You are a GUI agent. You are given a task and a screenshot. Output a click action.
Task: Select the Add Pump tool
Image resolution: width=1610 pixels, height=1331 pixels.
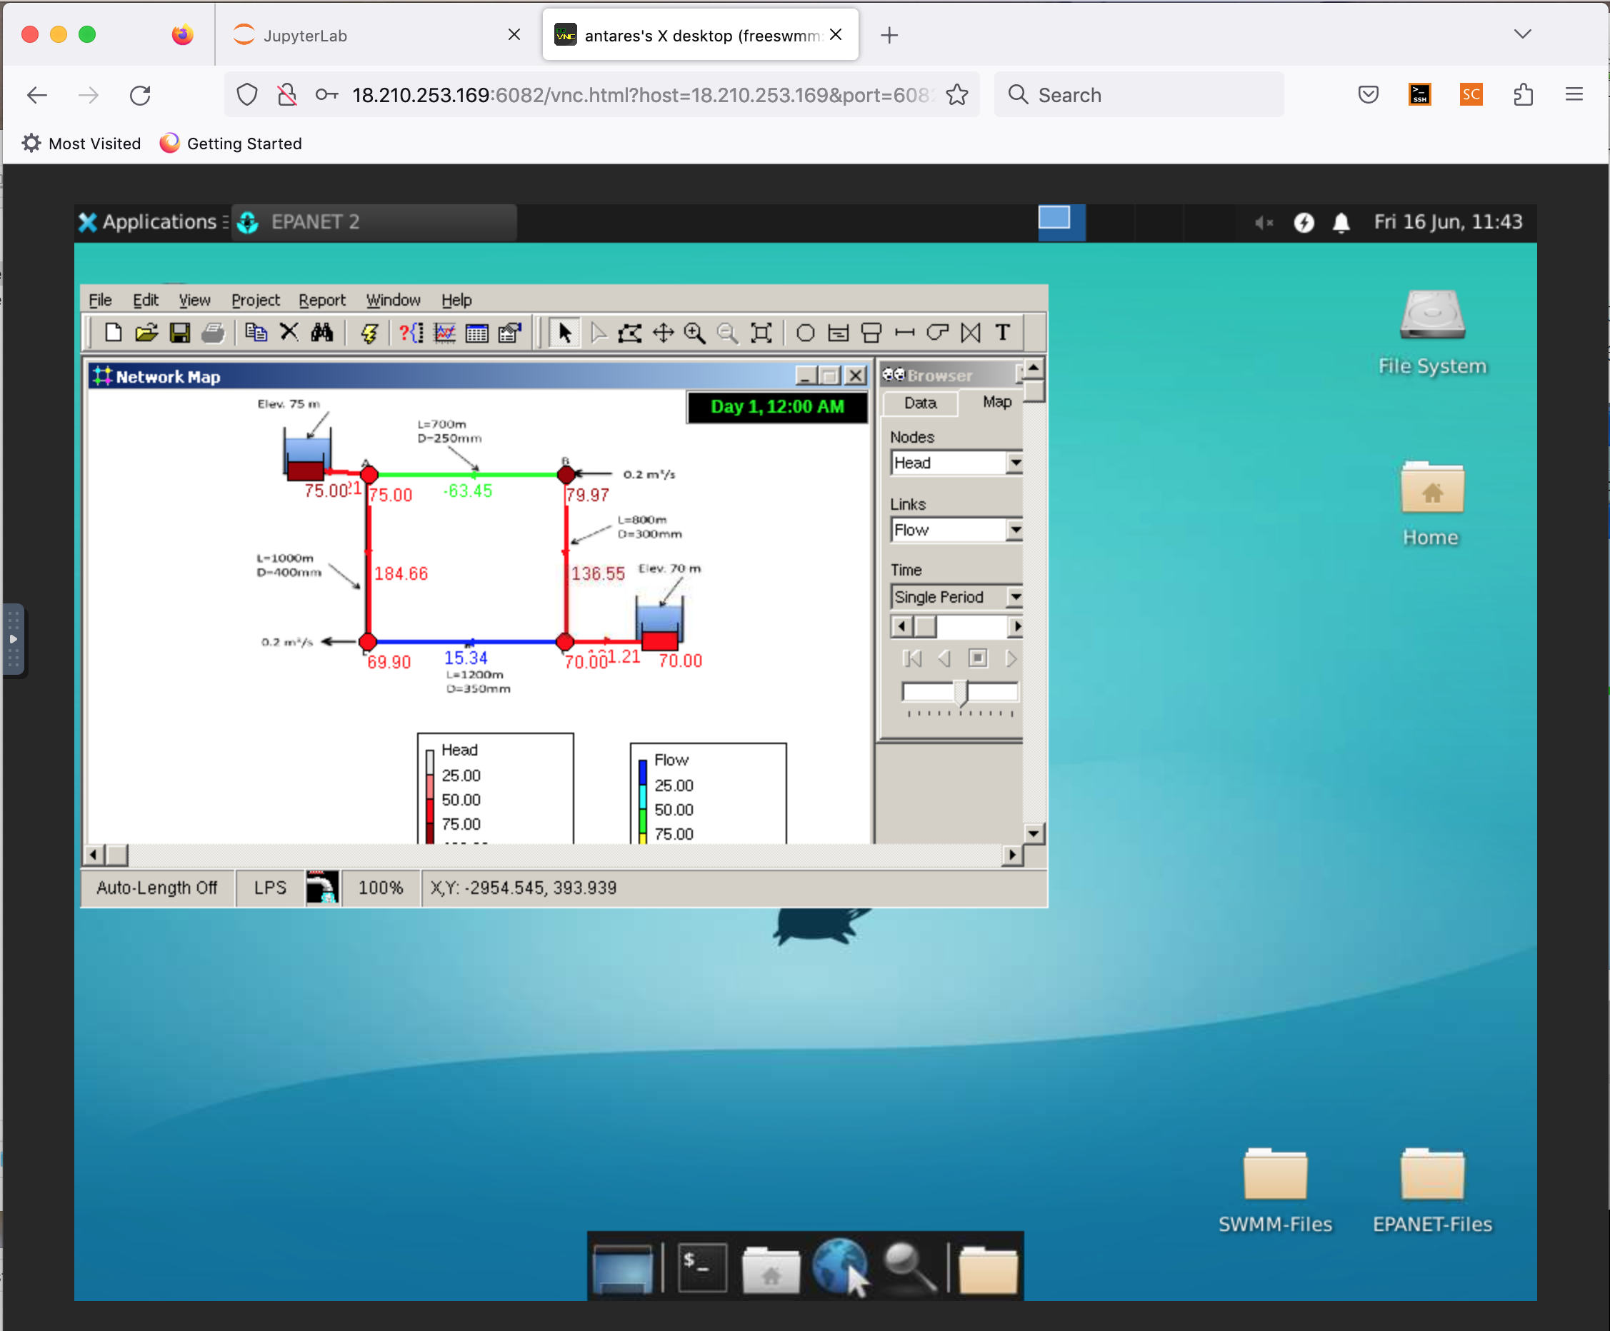coord(938,333)
